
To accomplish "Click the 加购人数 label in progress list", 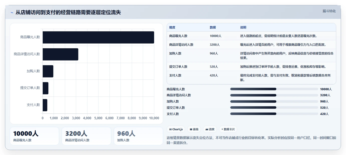I will coord(173,101).
